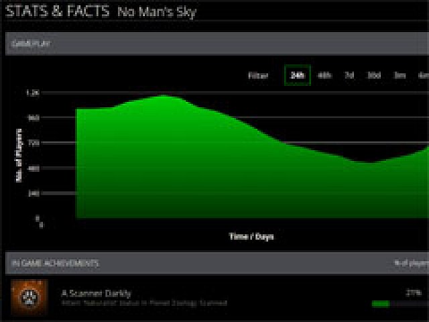Select the 48h filter option

pos(324,75)
